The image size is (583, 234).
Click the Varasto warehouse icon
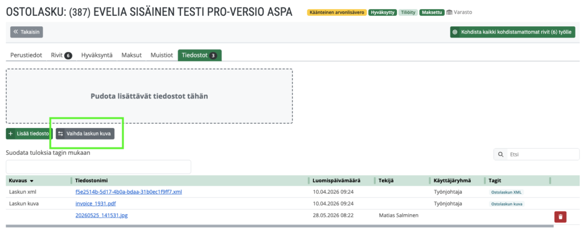pos(449,13)
